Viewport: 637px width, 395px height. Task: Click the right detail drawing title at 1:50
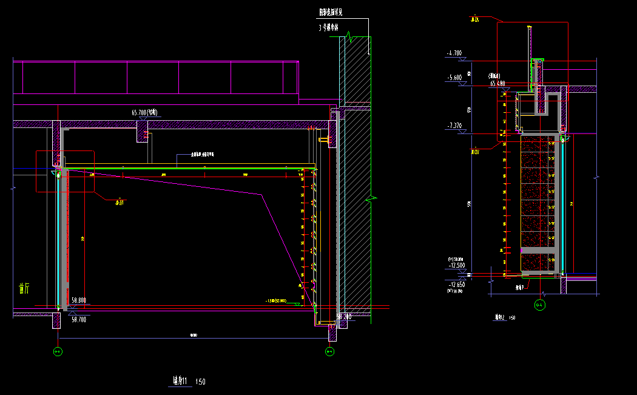point(505,317)
